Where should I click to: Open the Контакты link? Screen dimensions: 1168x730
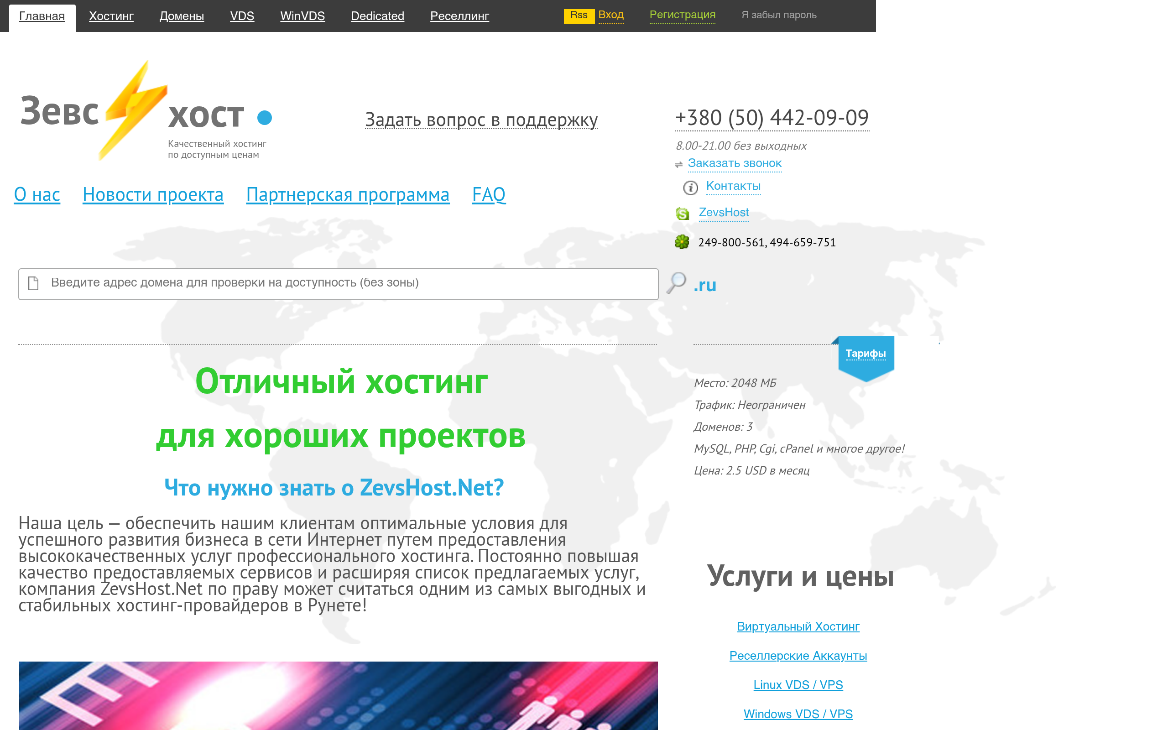[733, 186]
